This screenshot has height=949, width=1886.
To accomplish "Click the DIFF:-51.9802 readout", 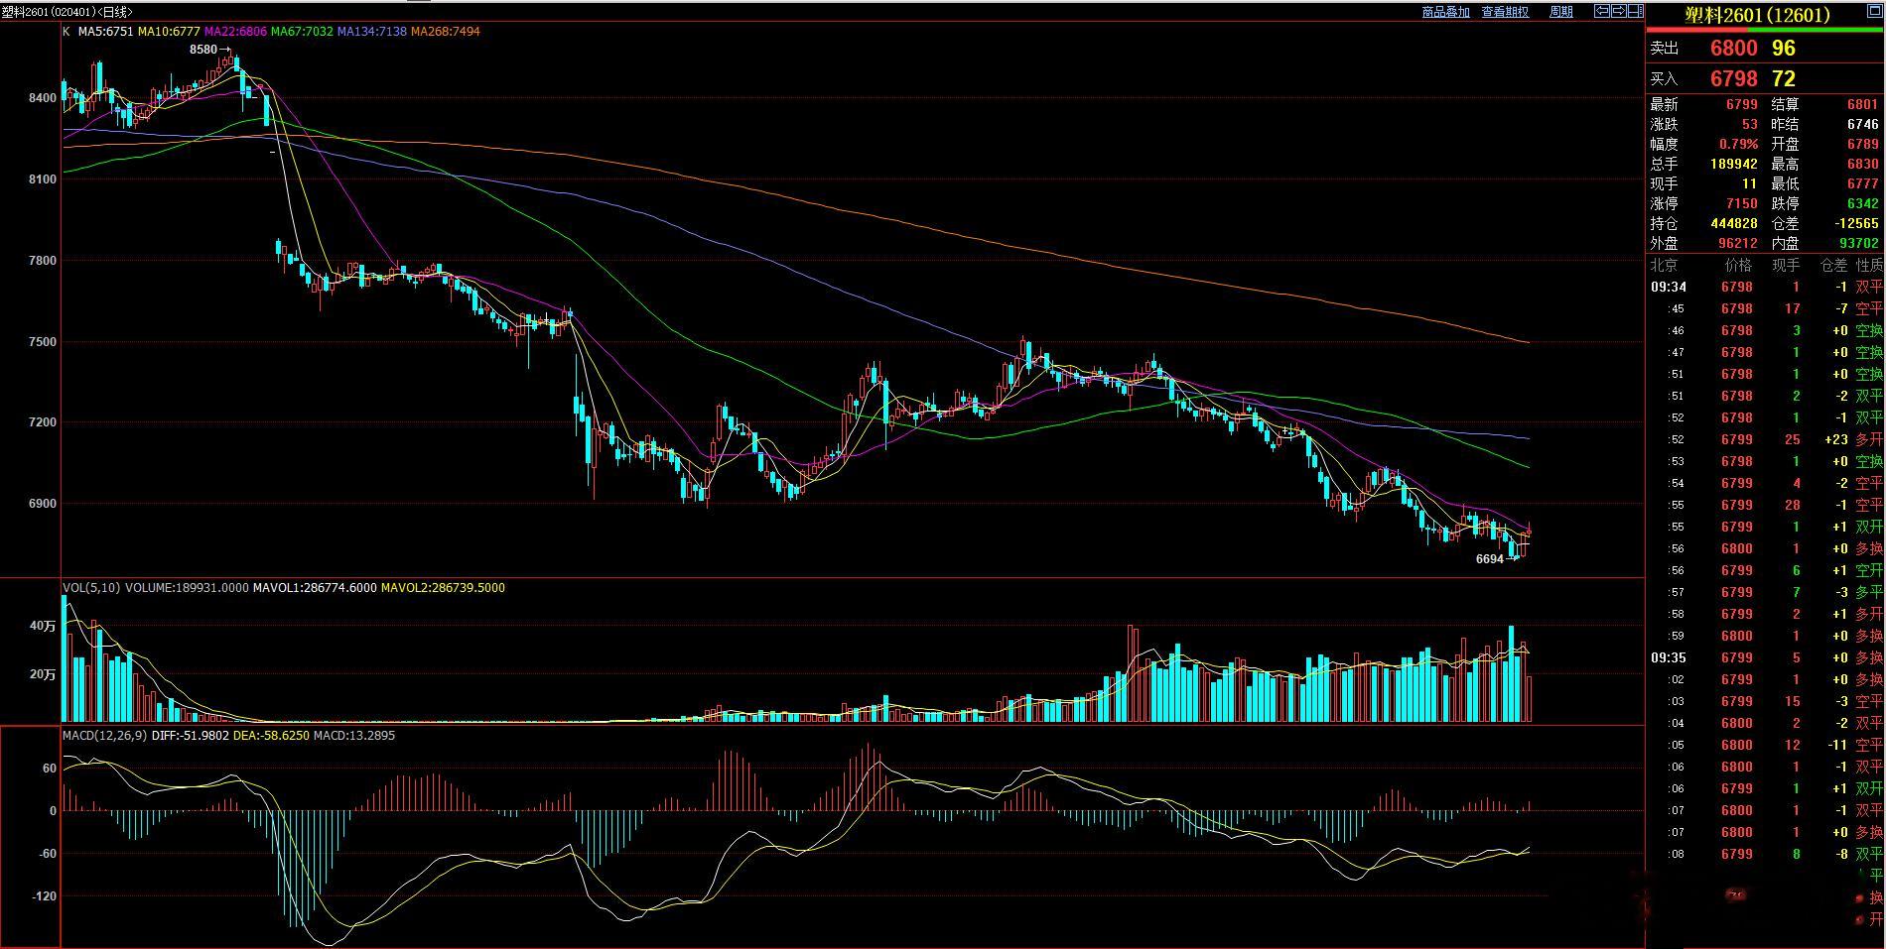I will click(x=191, y=736).
